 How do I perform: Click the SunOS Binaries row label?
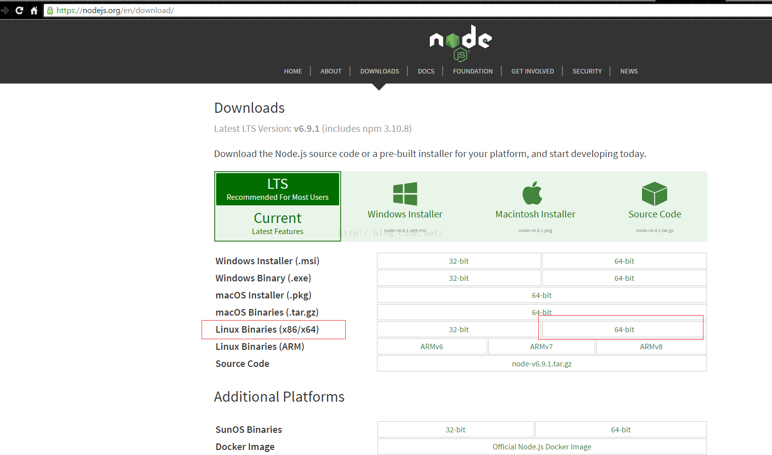(249, 430)
